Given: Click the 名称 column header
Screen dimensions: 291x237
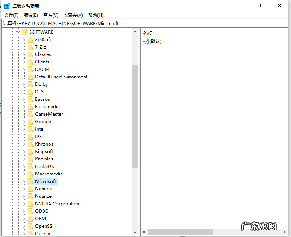Looking at the screenshot, I should coord(148,32).
